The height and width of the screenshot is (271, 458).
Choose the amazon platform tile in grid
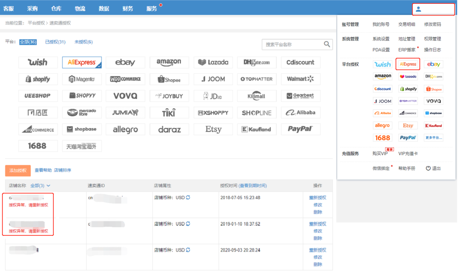click(169, 62)
